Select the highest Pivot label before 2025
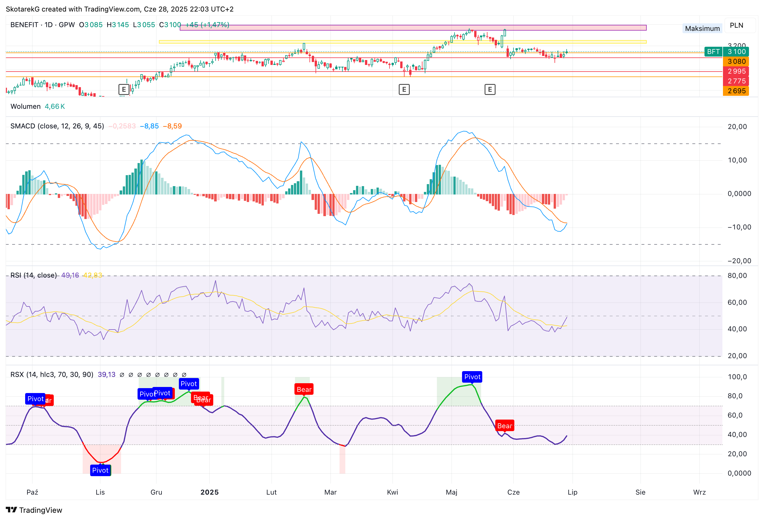This screenshot has height=520, width=764. pos(189,384)
